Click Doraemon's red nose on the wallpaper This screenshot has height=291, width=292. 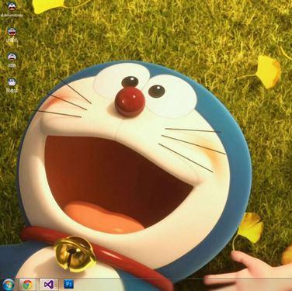point(130,102)
